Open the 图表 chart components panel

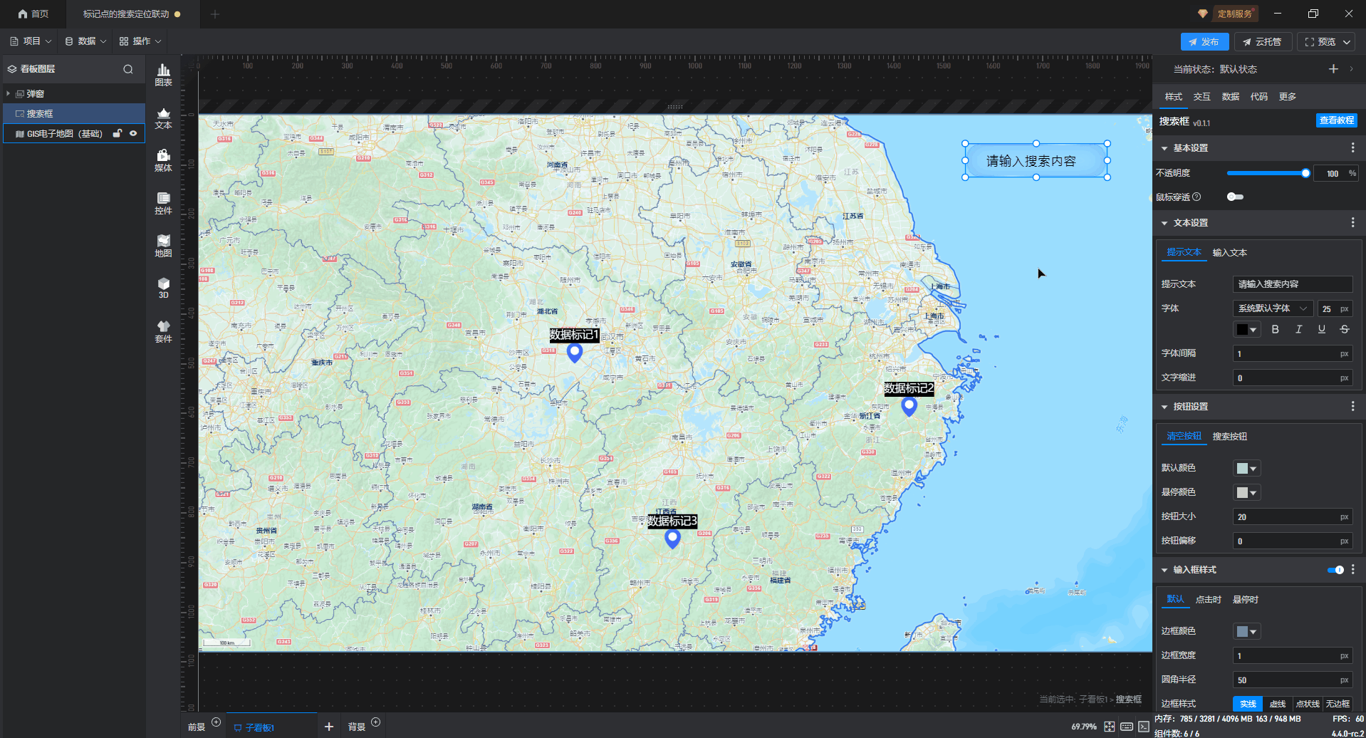[x=163, y=74]
